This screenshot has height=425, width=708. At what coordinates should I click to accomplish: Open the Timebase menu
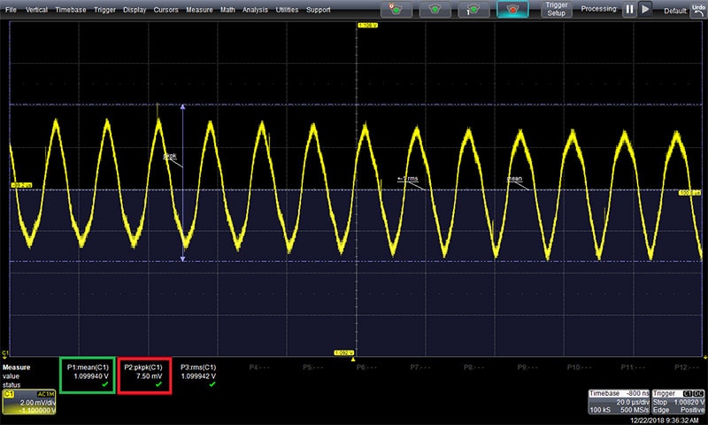pos(70,9)
